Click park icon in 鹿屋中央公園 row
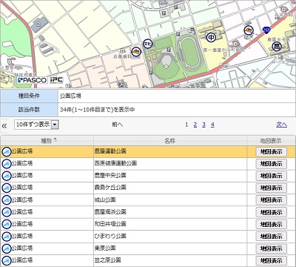Viewport: 296px width, 267px height. pos(7,176)
